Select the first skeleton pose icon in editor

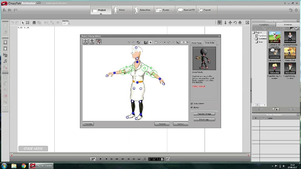click(x=85, y=42)
